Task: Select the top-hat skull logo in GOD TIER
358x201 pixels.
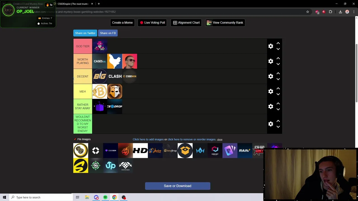Action: [x=100, y=46]
